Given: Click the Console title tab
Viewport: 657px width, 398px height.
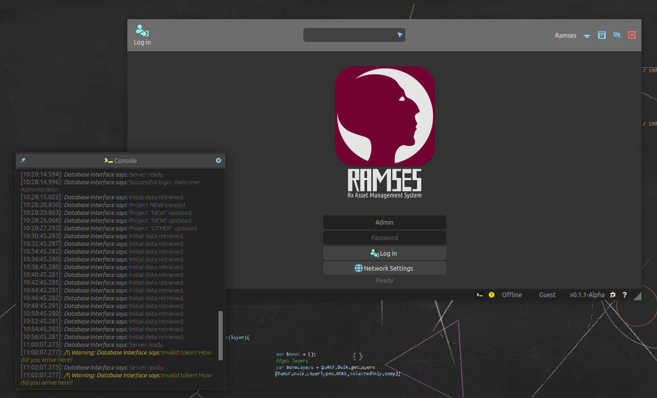Looking at the screenshot, I should (x=121, y=161).
